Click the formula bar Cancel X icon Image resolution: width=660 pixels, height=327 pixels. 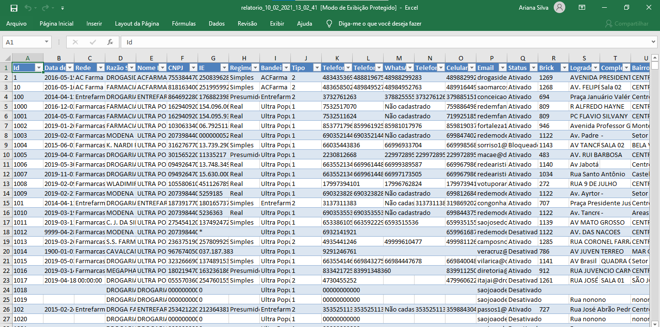tap(75, 42)
